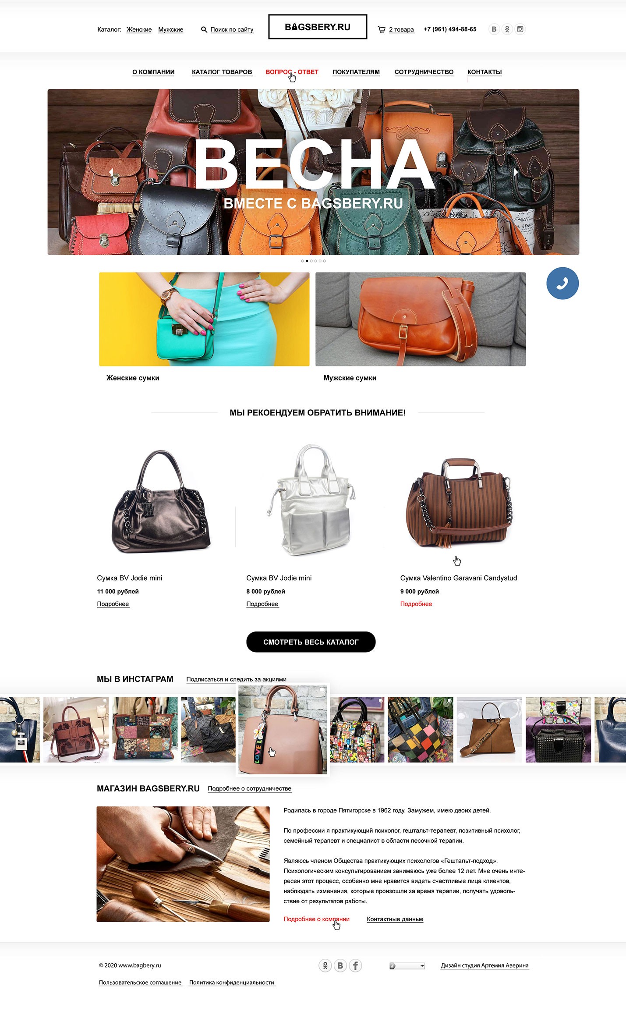Click the Facebook icon in the footer
This screenshot has width=626, height=1022.
pyautogui.click(x=355, y=965)
